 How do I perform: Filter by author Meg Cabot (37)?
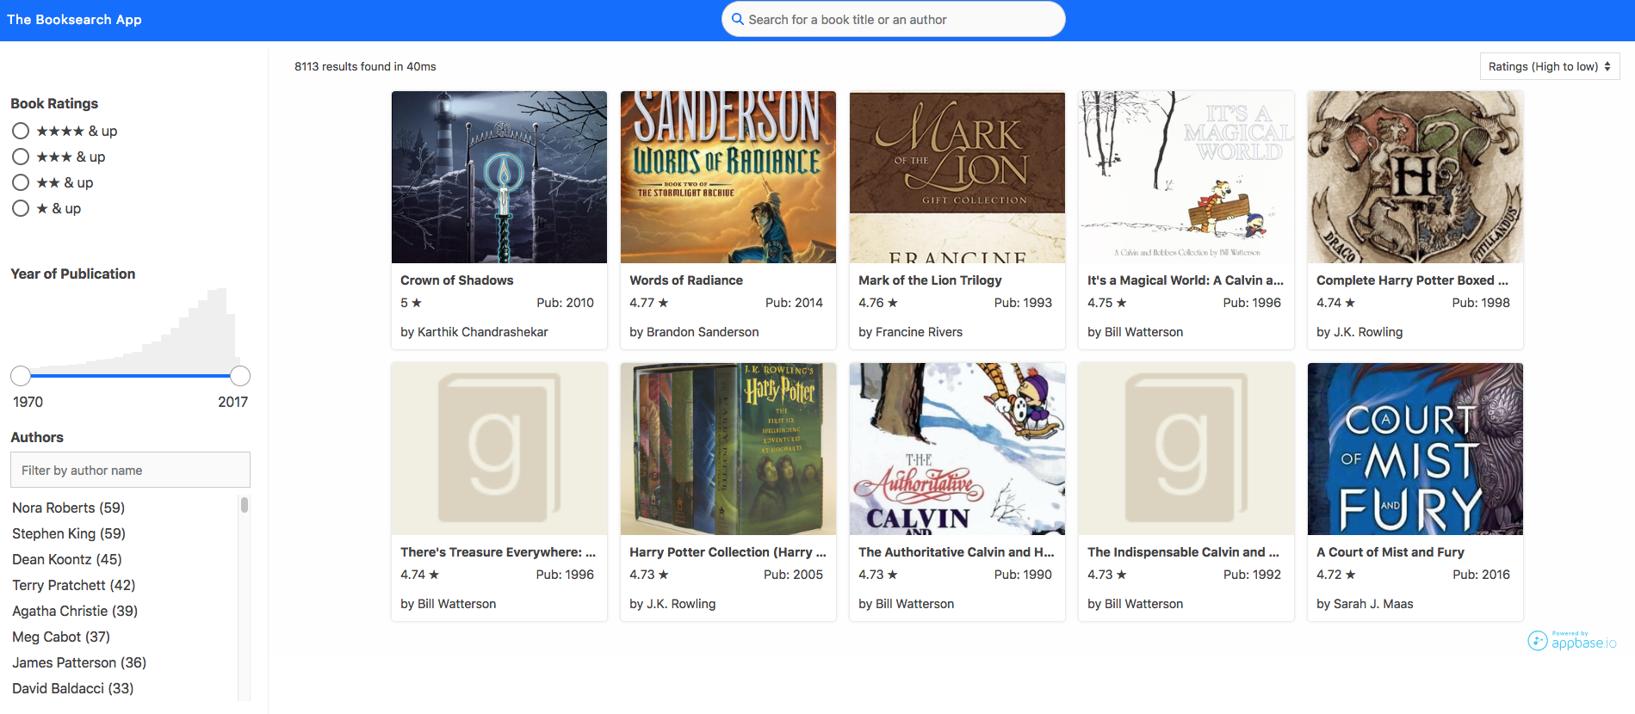pos(61,637)
